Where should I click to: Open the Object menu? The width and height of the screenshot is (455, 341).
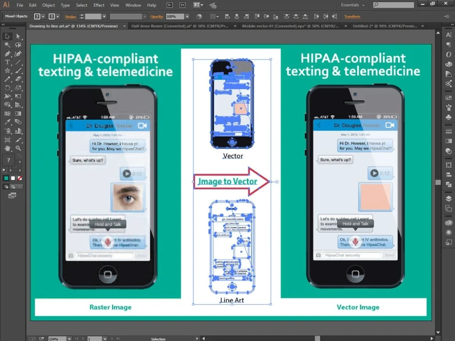coord(48,5)
